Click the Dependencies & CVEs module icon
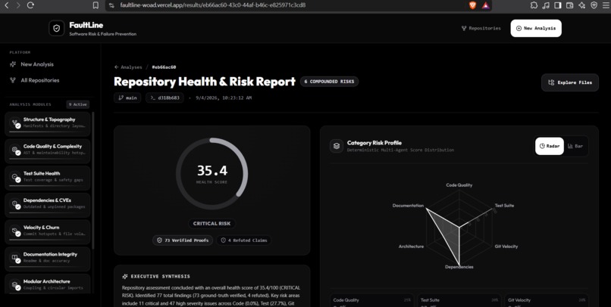This screenshot has width=611, height=307. (x=15, y=203)
